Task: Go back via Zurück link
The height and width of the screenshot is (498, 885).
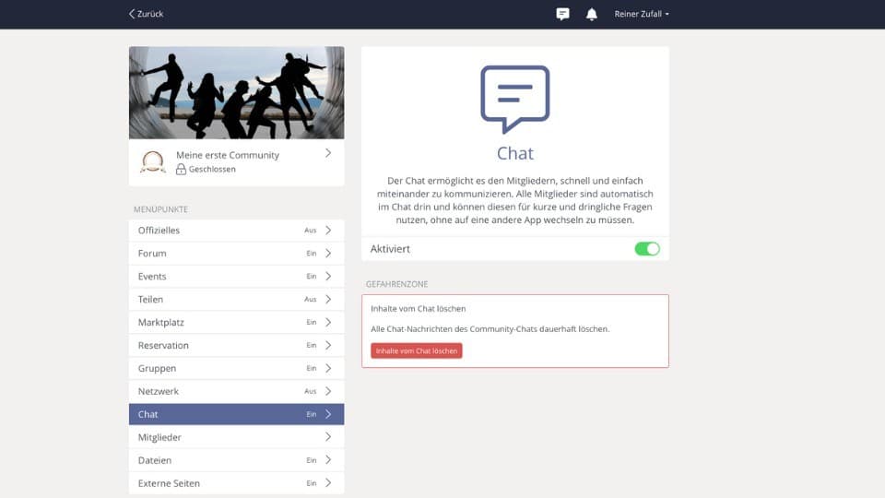Action: 146,14
